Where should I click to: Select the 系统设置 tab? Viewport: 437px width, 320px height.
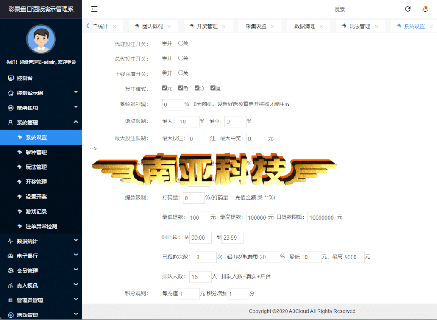tap(414, 26)
